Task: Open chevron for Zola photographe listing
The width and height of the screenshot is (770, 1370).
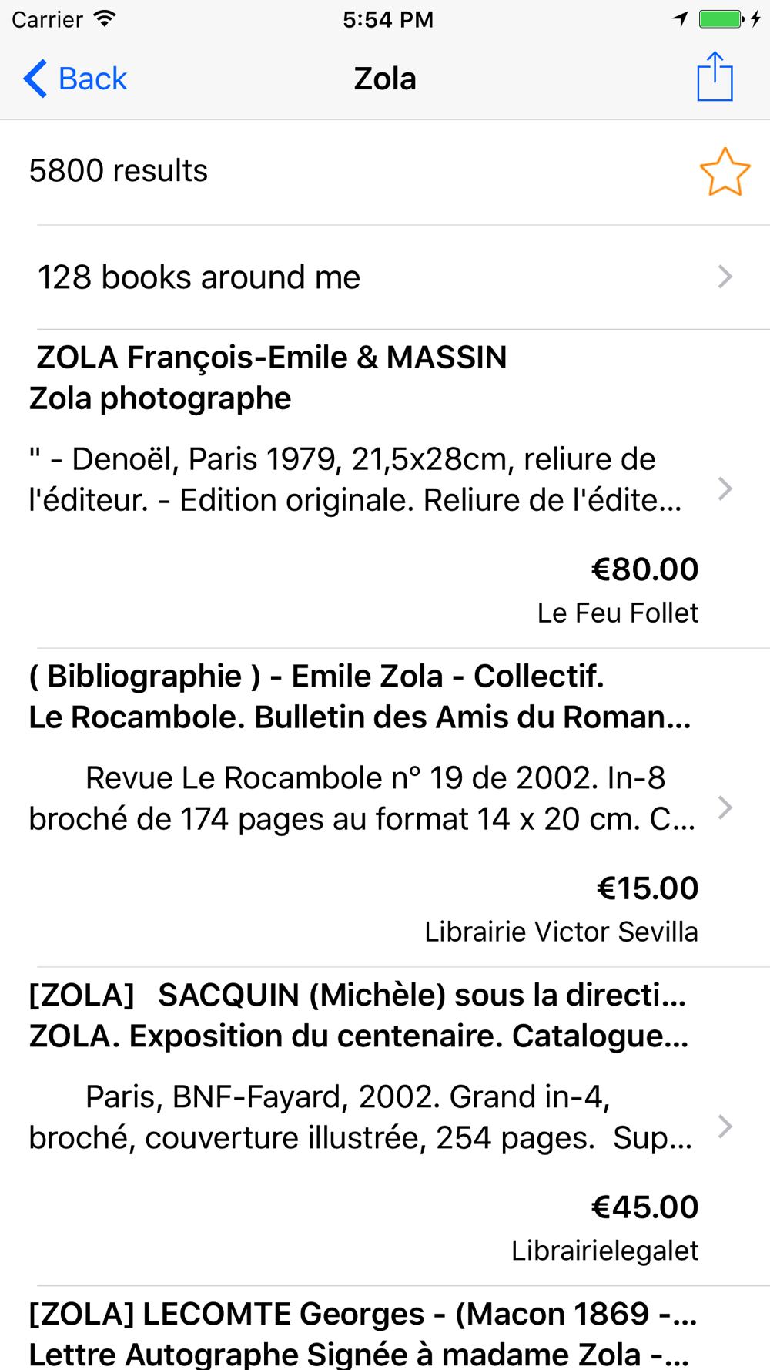Action: [x=725, y=489]
